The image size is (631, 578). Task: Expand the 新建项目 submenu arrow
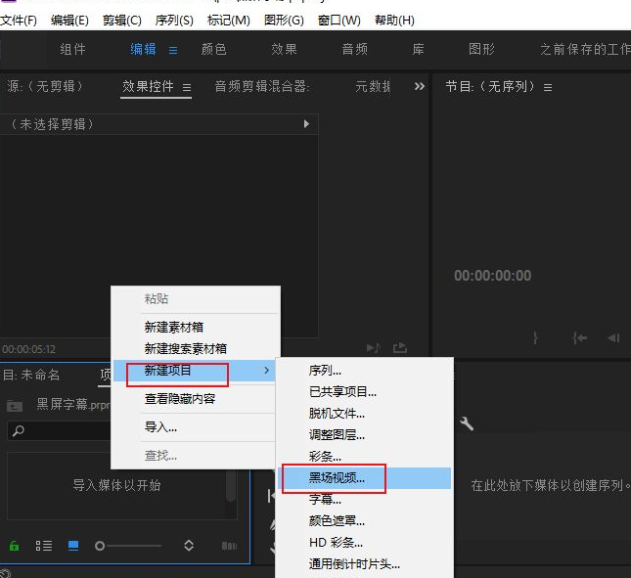[266, 371]
